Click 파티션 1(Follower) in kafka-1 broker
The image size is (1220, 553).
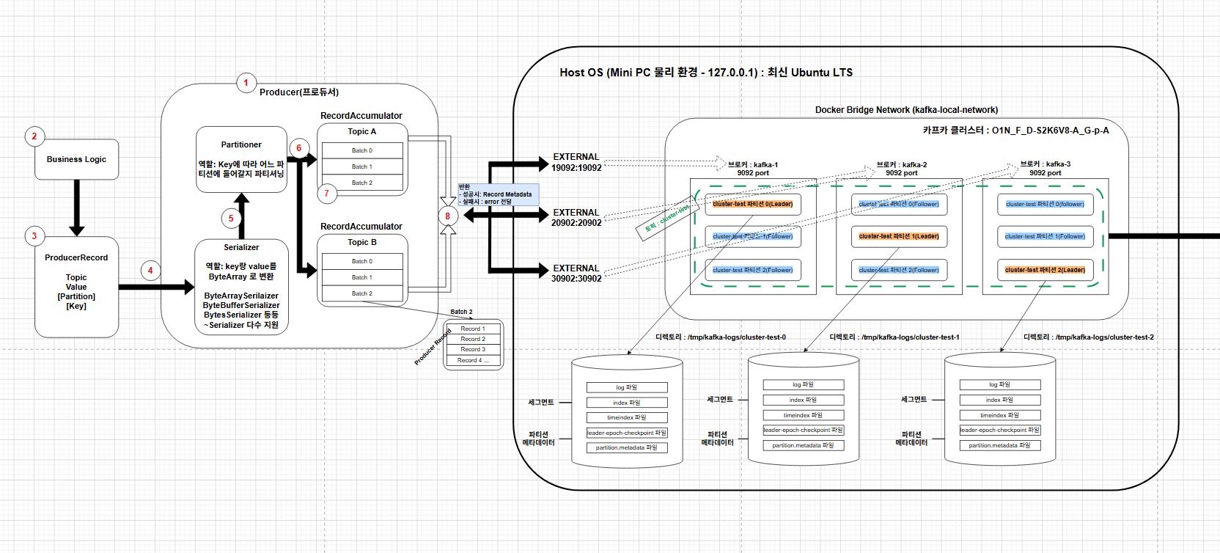(753, 236)
